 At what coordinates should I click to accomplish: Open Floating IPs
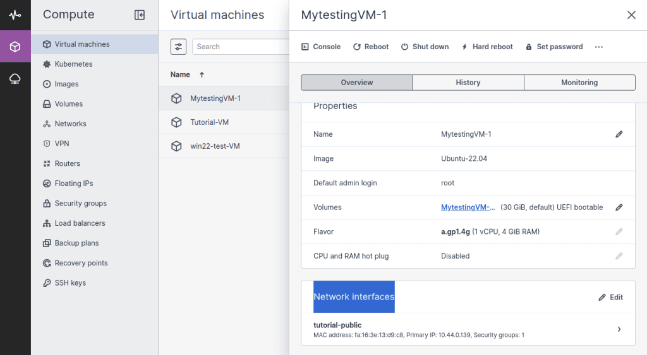[x=95, y=183]
